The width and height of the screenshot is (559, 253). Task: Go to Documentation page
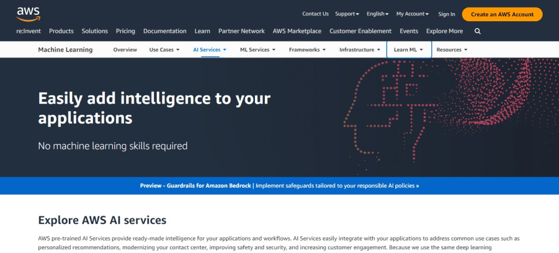(x=165, y=31)
